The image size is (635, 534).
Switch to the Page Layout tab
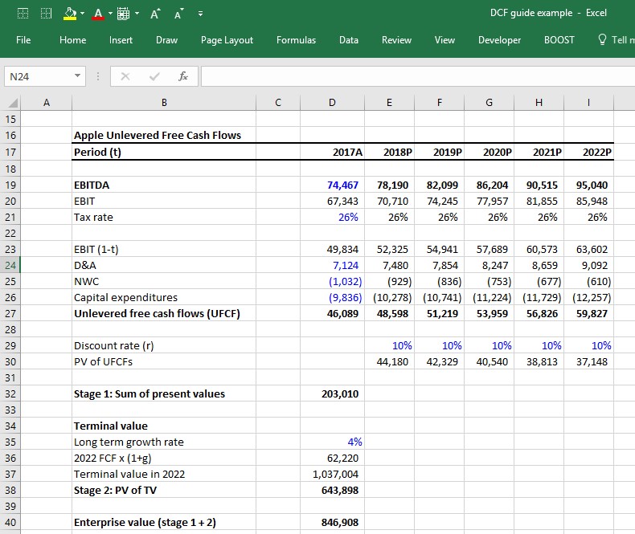pyautogui.click(x=227, y=40)
